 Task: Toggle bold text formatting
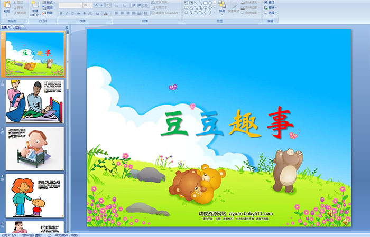pos(61,13)
